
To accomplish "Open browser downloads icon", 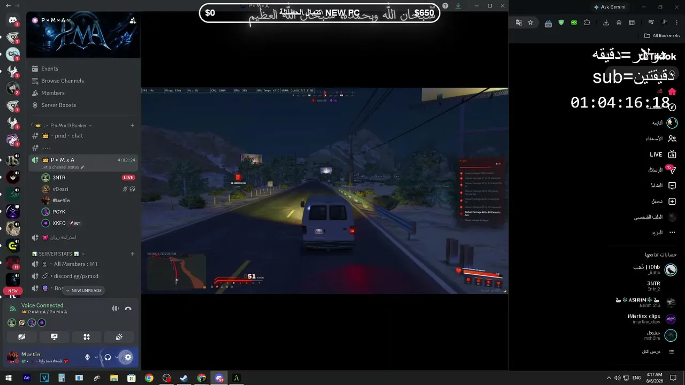I will pos(606,22).
